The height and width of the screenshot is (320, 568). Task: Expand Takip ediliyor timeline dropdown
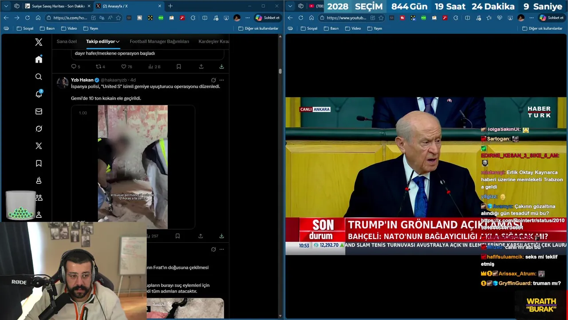click(118, 41)
